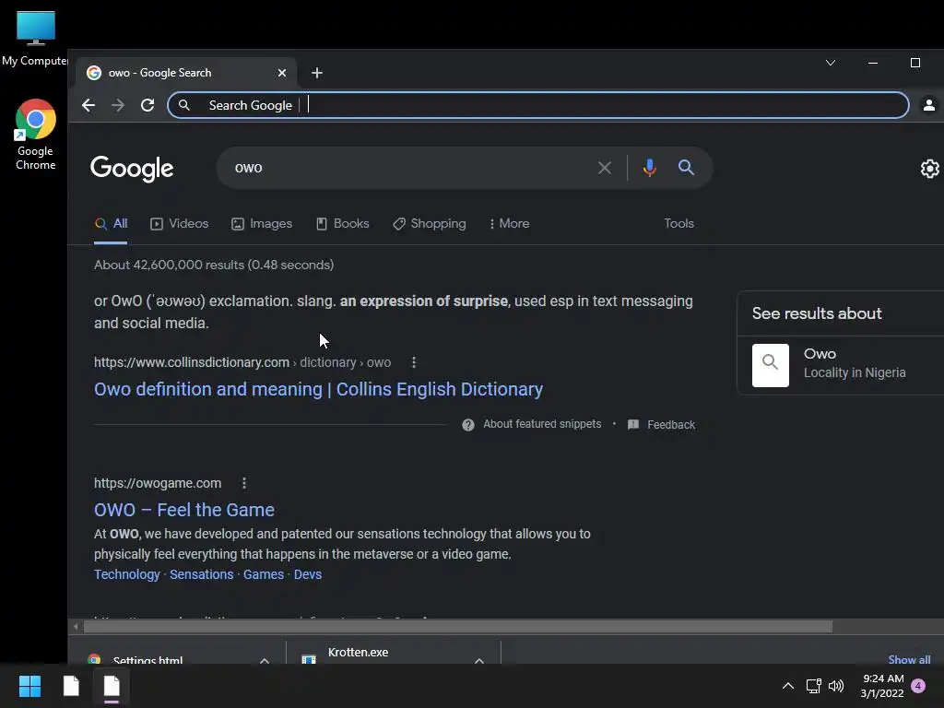Click the Chrome address bar field
The width and height of the screenshot is (944, 708).
click(537, 105)
